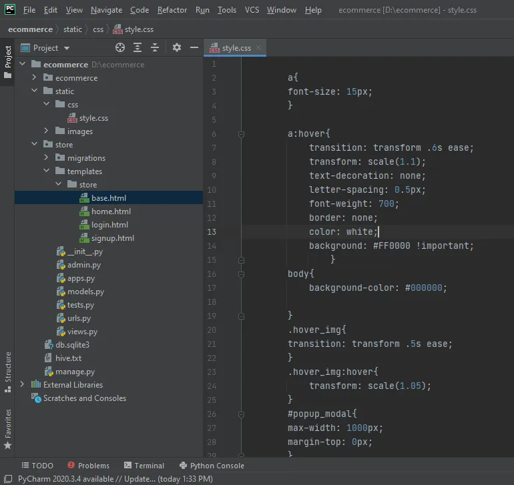
Task: Click the fold marker on line 6
Action: (x=241, y=134)
